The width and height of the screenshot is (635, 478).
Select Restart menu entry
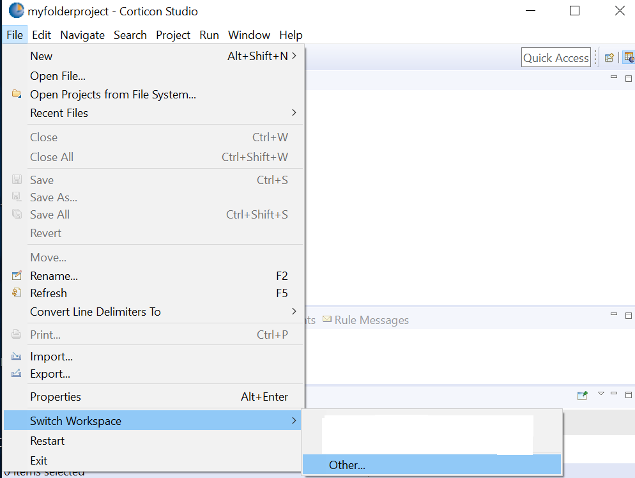pyautogui.click(x=153, y=441)
